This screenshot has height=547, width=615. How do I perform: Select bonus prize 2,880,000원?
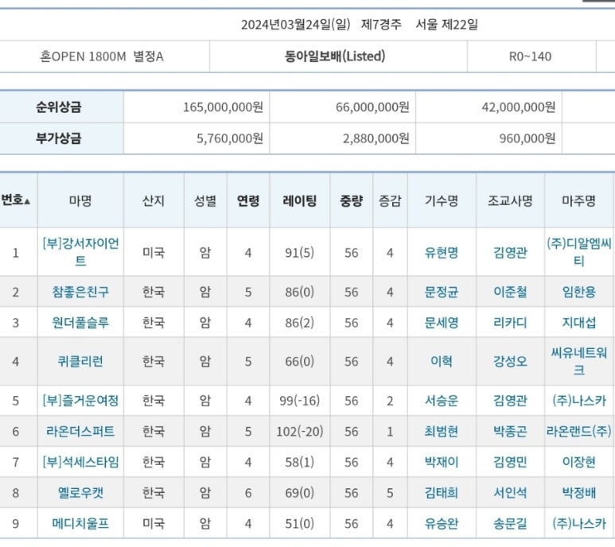pos(376,138)
